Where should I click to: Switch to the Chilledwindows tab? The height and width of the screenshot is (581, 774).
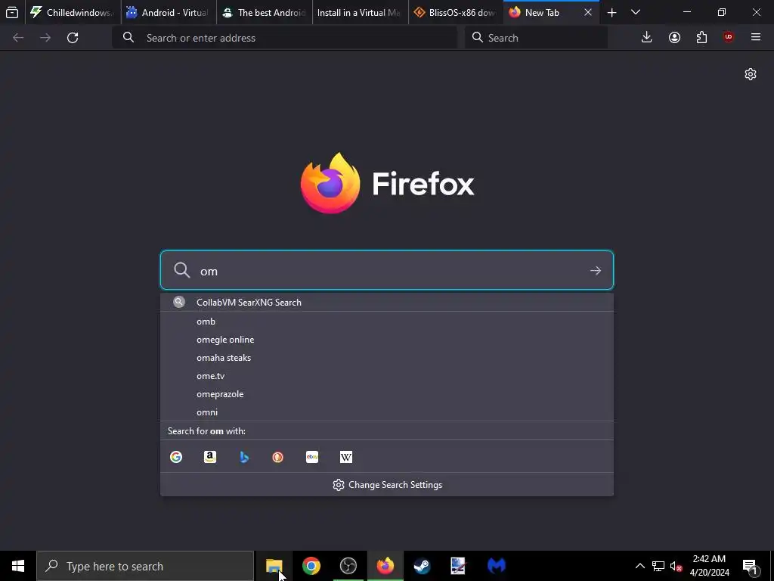[x=73, y=12]
